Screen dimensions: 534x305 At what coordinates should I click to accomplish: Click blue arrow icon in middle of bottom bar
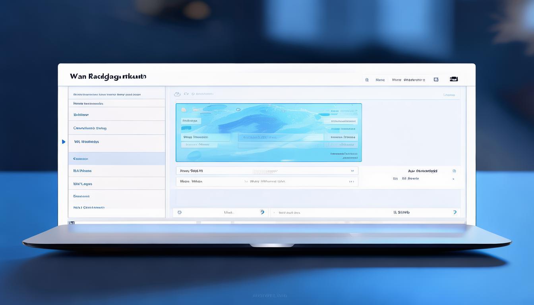click(262, 212)
